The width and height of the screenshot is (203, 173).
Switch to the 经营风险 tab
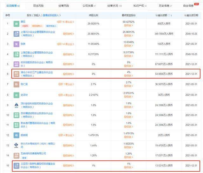[64, 6]
